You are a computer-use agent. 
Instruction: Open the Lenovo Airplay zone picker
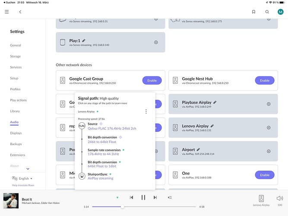click(261, 200)
